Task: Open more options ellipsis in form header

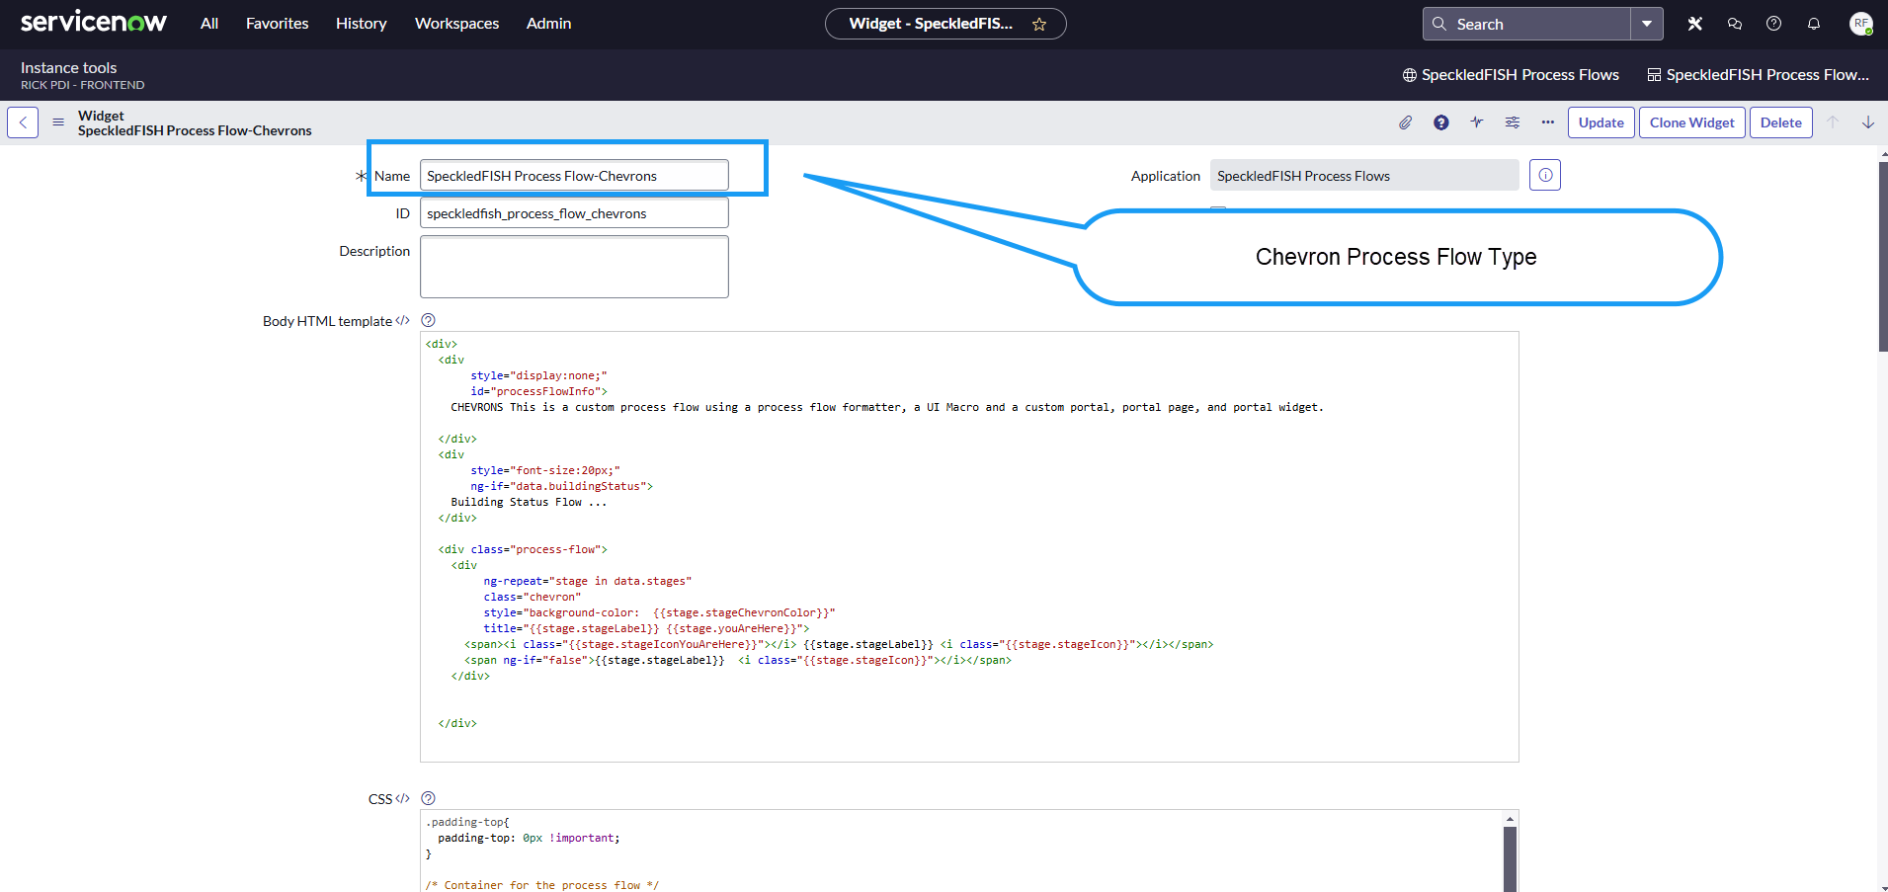Action: pos(1548,122)
